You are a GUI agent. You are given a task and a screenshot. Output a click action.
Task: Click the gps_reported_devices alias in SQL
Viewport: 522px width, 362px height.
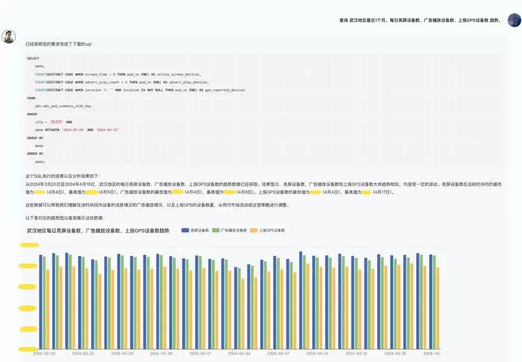pyautogui.click(x=225, y=90)
